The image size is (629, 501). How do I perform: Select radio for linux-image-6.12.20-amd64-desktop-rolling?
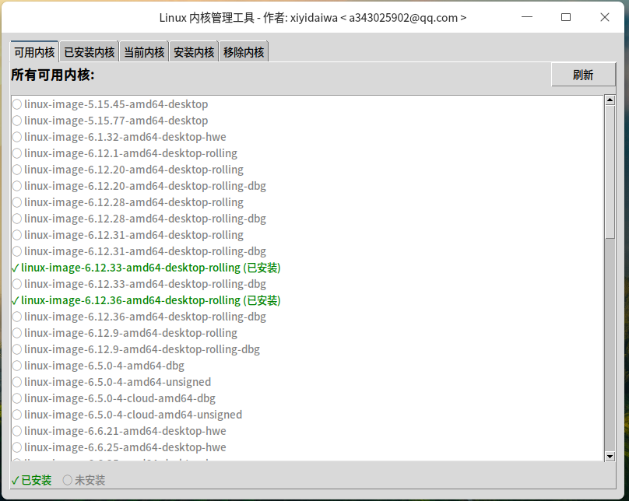coord(17,170)
